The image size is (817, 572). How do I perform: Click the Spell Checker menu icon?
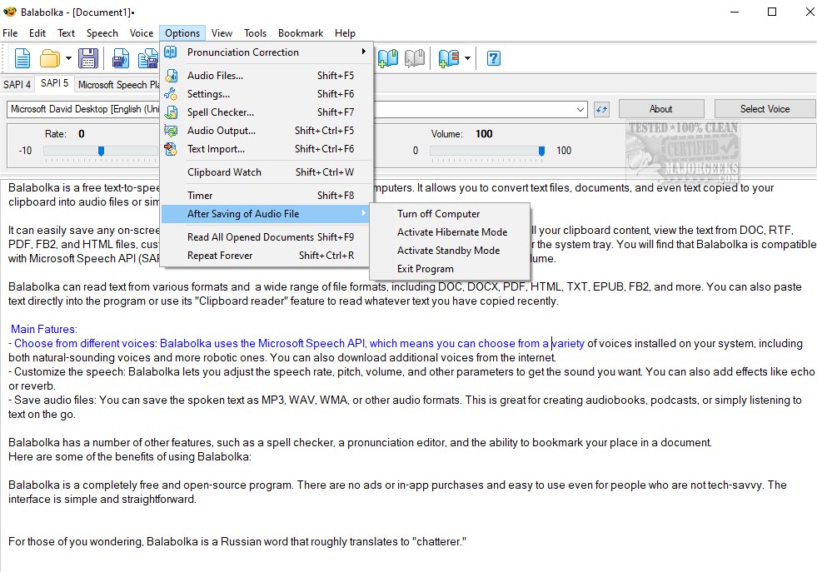tap(171, 112)
